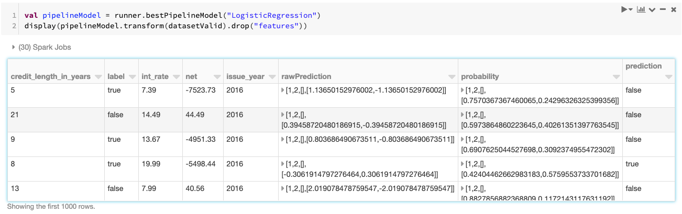Image resolution: width=682 pixels, height=214 pixels.
Task: Place cursor in the bestPipelineModel code line
Action: click(x=173, y=16)
